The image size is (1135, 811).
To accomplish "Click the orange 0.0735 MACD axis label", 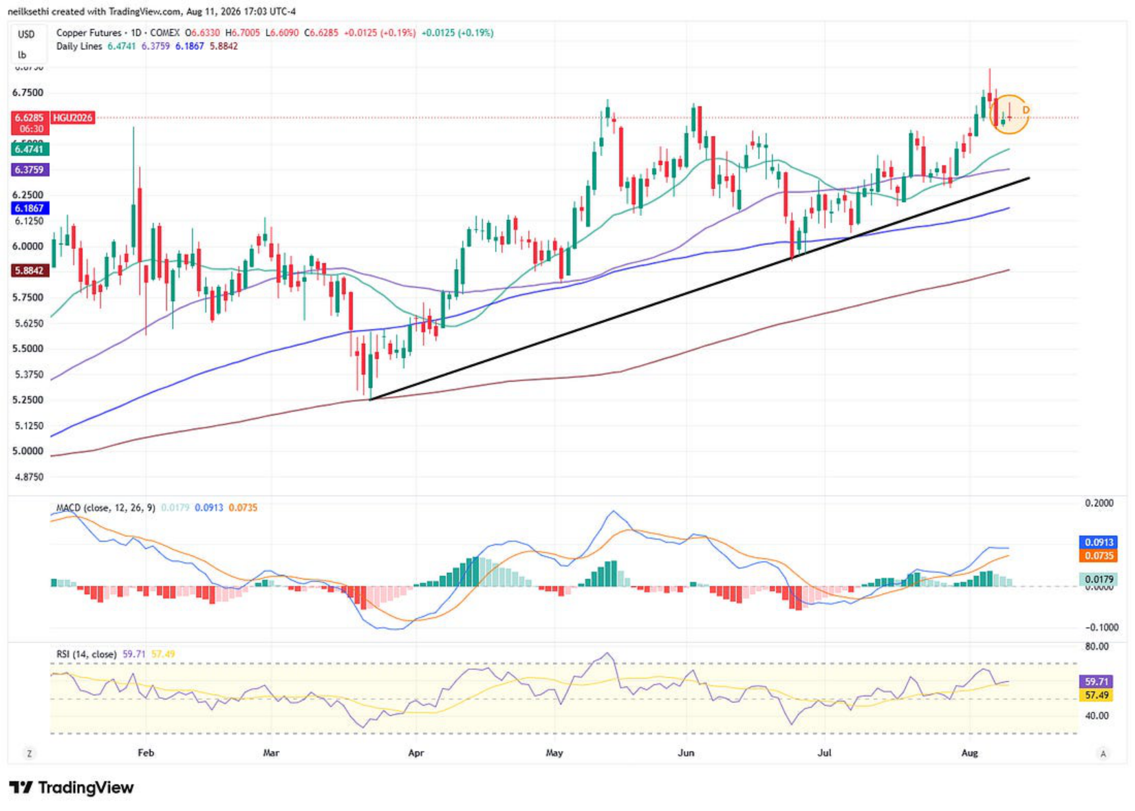I will pos(1098,556).
